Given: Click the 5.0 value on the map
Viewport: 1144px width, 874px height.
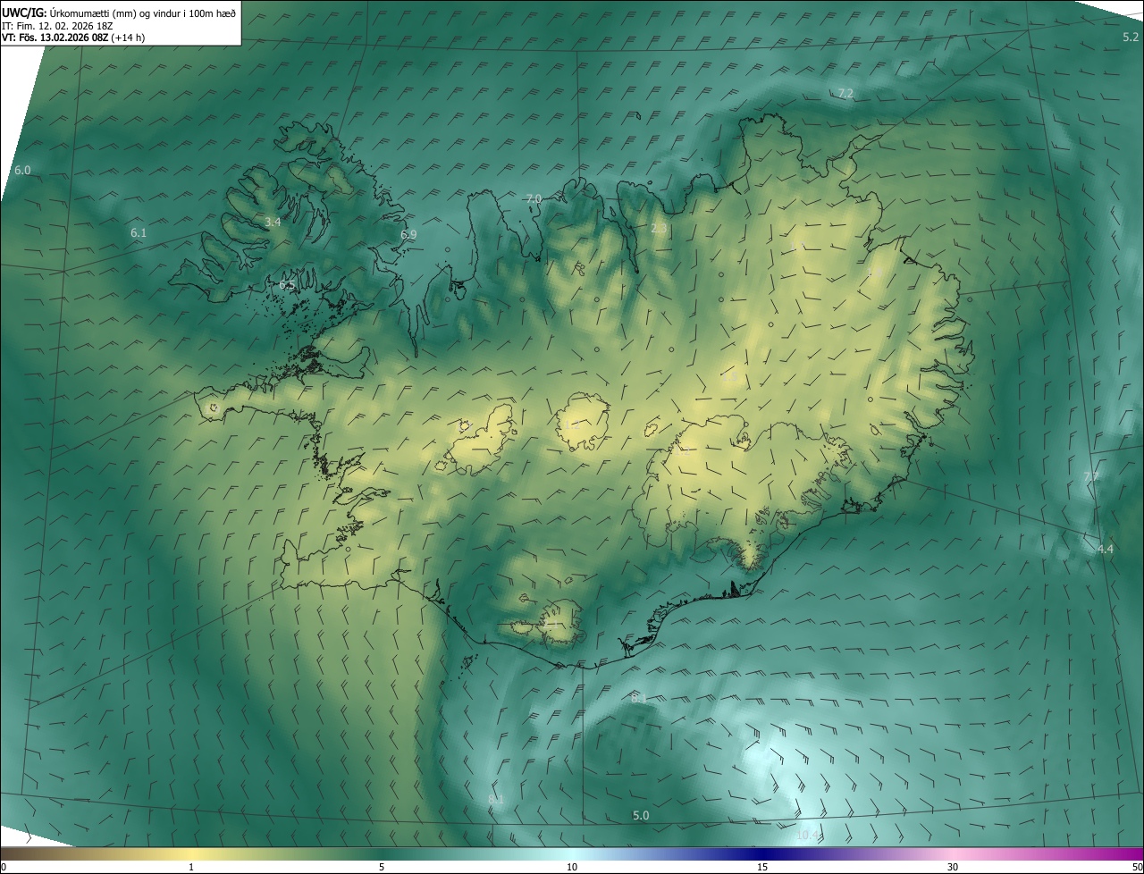Looking at the screenshot, I should (x=641, y=815).
